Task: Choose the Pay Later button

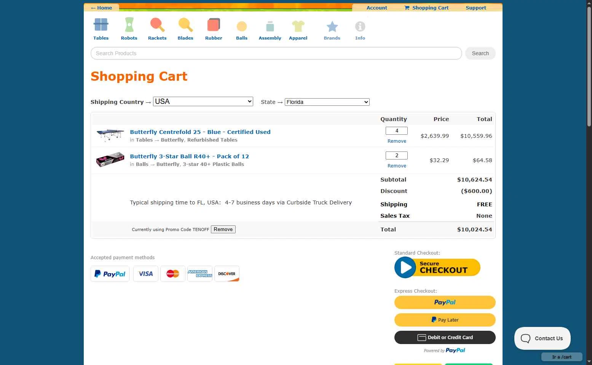Action: pos(445,320)
